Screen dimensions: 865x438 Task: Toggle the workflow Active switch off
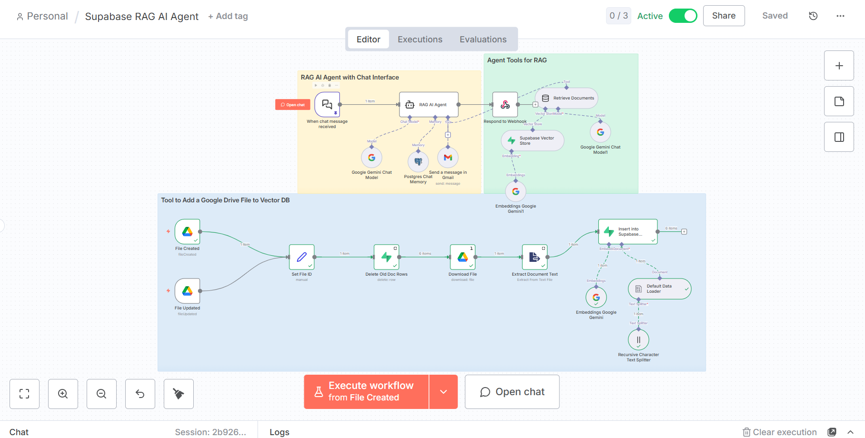[x=683, y=16]
